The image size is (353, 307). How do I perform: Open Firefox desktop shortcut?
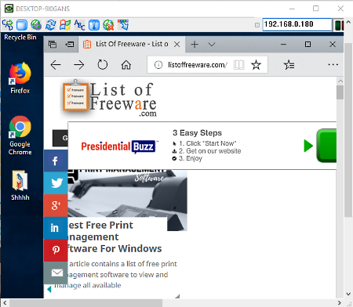[20, 78]
